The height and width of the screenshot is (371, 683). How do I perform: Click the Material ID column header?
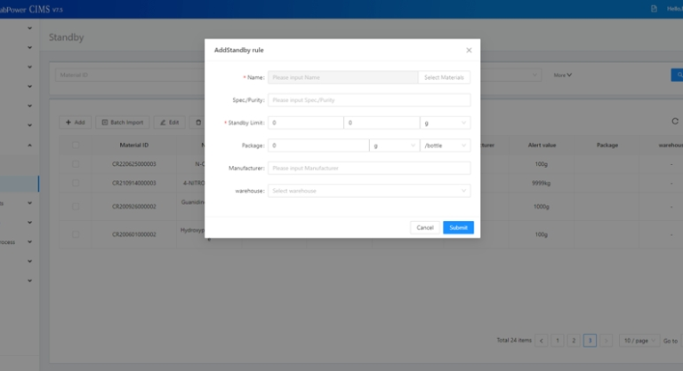pyautogui.click(x=133, y=145)
